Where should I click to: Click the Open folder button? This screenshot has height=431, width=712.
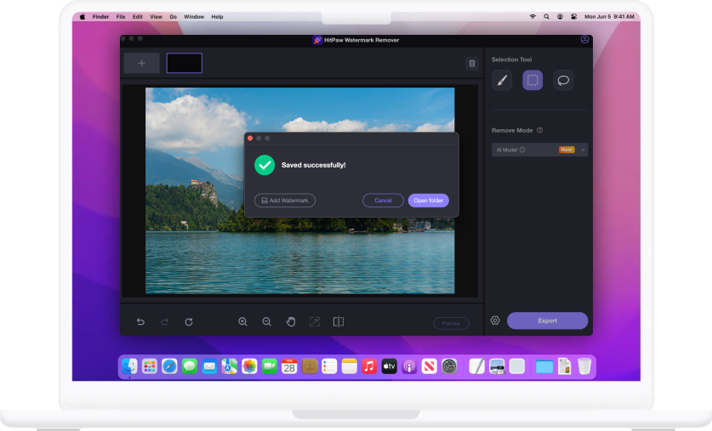click(x=428, y=201)
